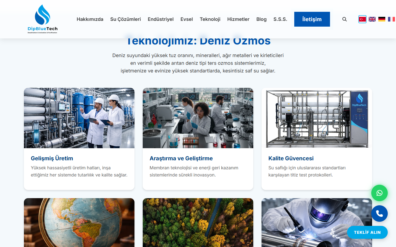This screenshot has height=247, width=396.
Task: View the welding technician image
Action: pyautogui.click(x=317, y=223)
